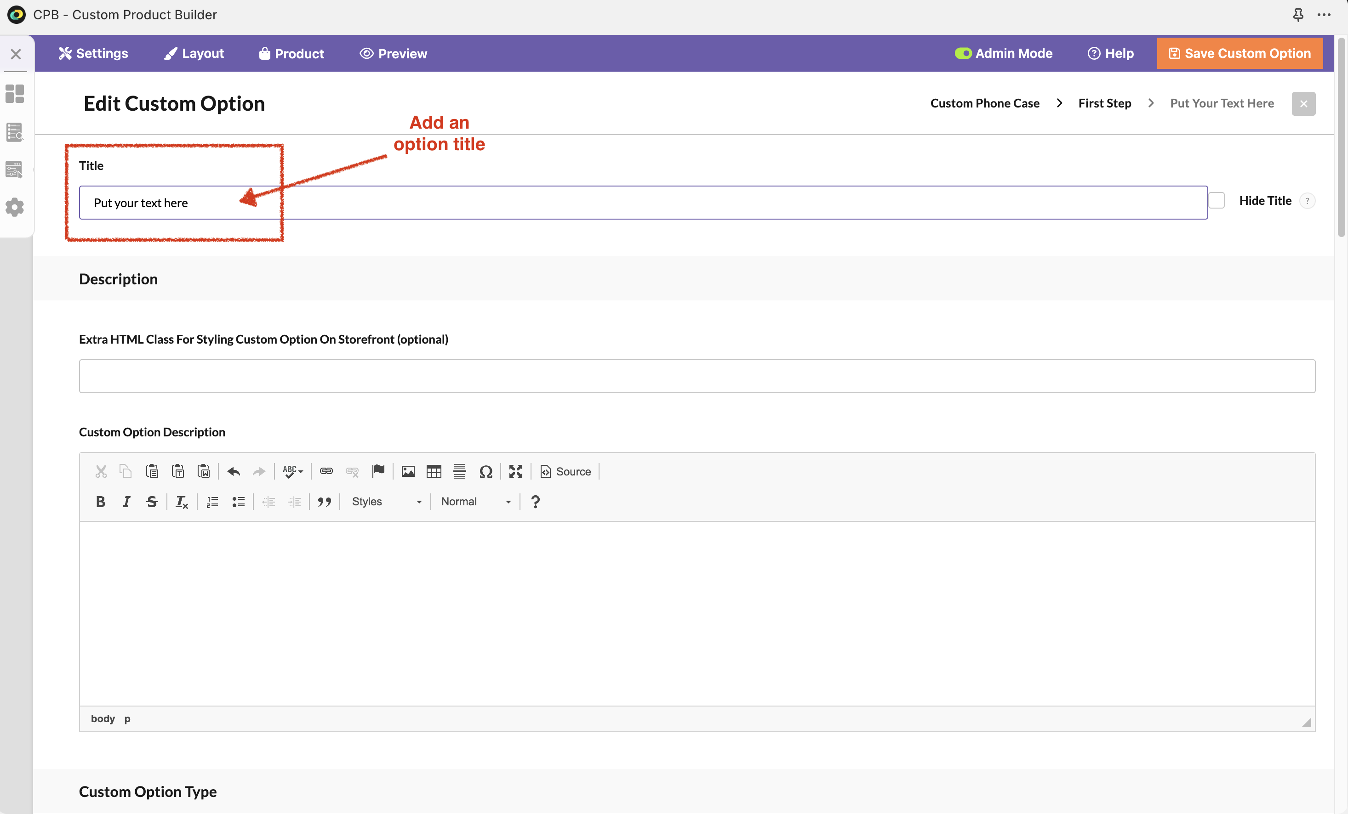The height and width of the screenshot is (814, 1348).
Task: Click the special character Omega icon
Action: coord(485,471)
